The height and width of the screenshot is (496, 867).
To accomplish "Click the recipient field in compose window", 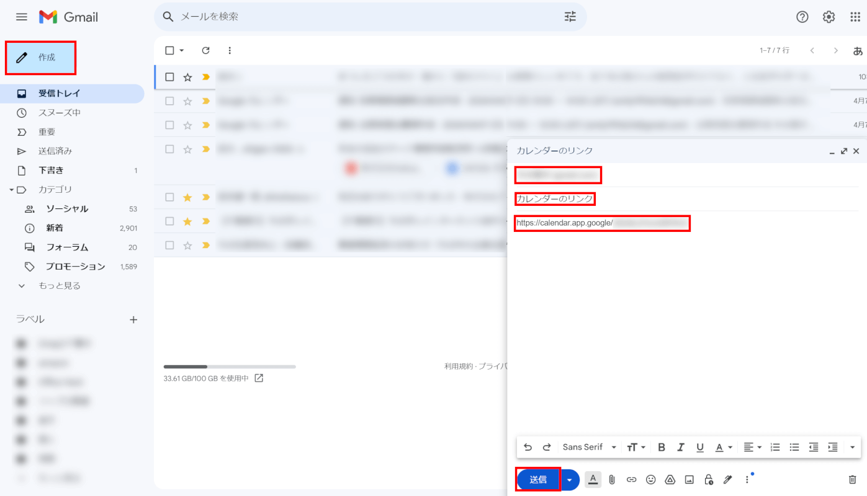I will [558, 175].
